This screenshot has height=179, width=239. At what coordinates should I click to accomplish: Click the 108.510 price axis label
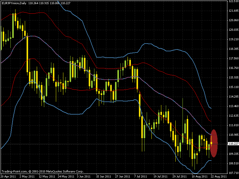click(x=234, y=163)
